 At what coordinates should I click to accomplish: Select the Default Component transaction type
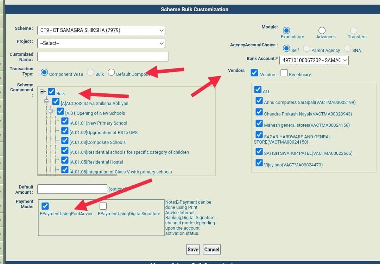112,73
